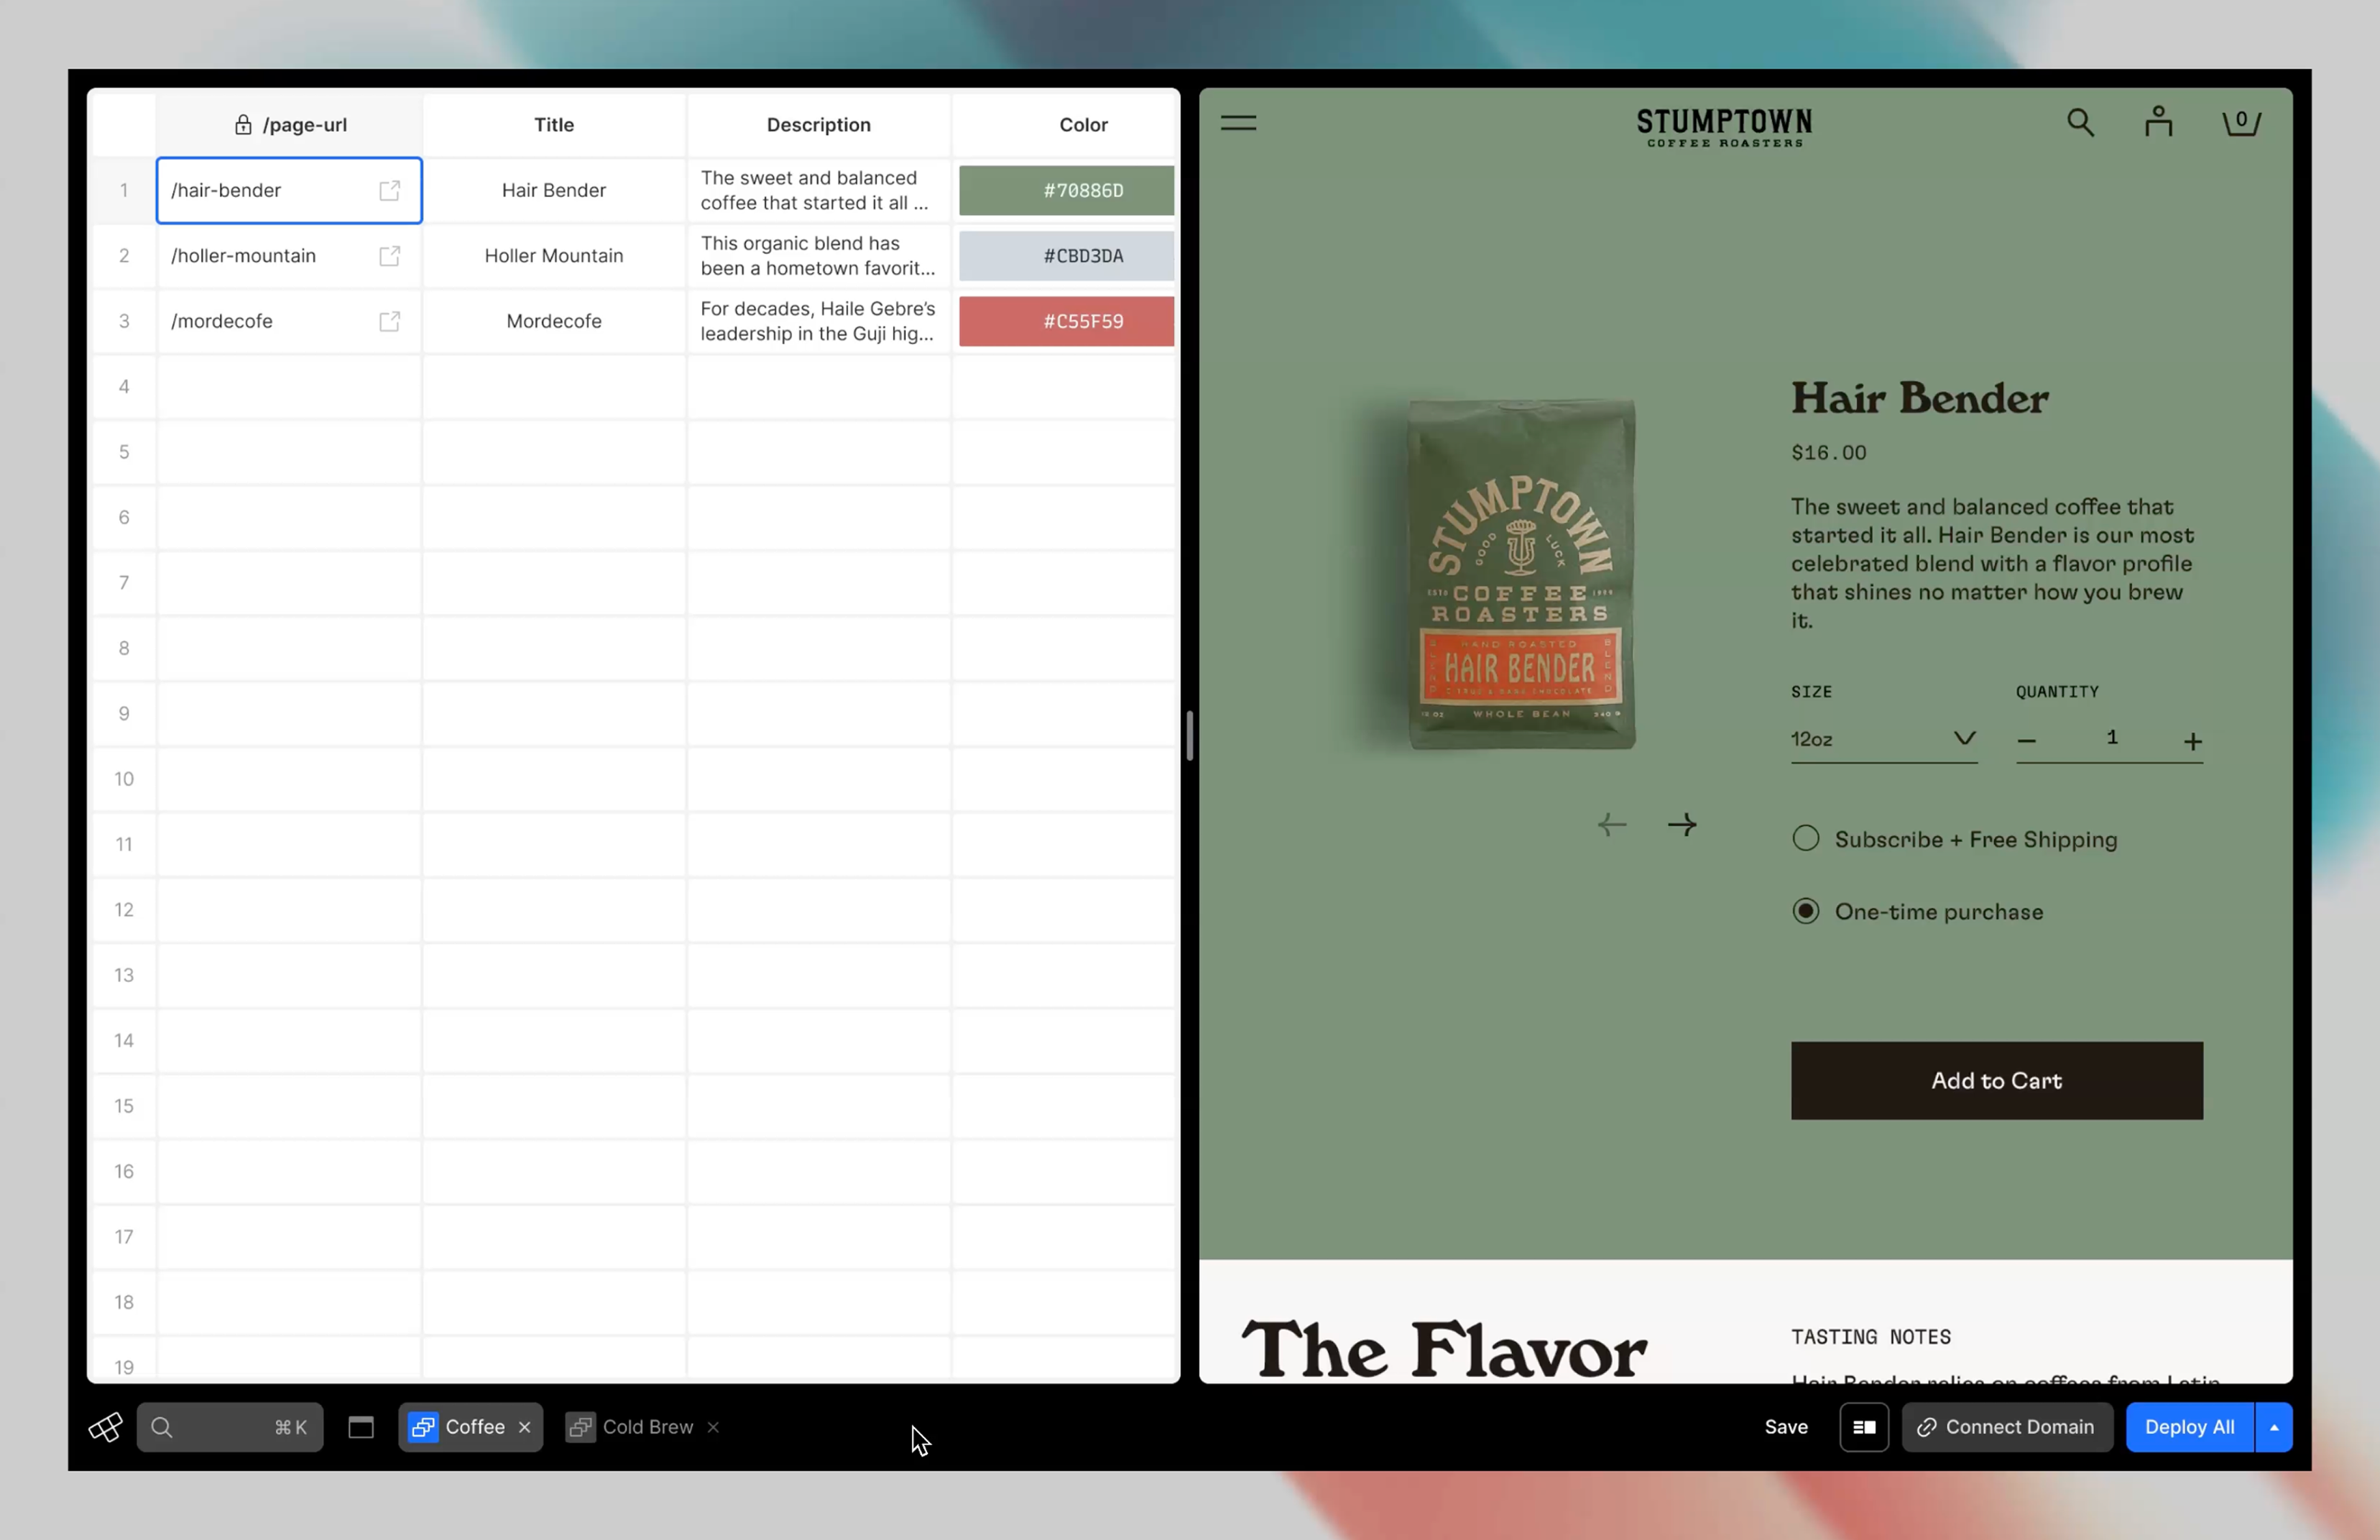Click the command search field
The image size is (2380, 1540).
click(x=230, y=1427)
